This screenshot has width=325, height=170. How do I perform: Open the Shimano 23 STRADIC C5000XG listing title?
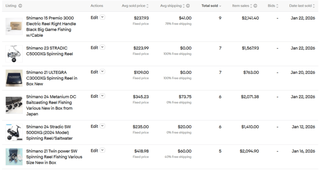click(49, 51)
